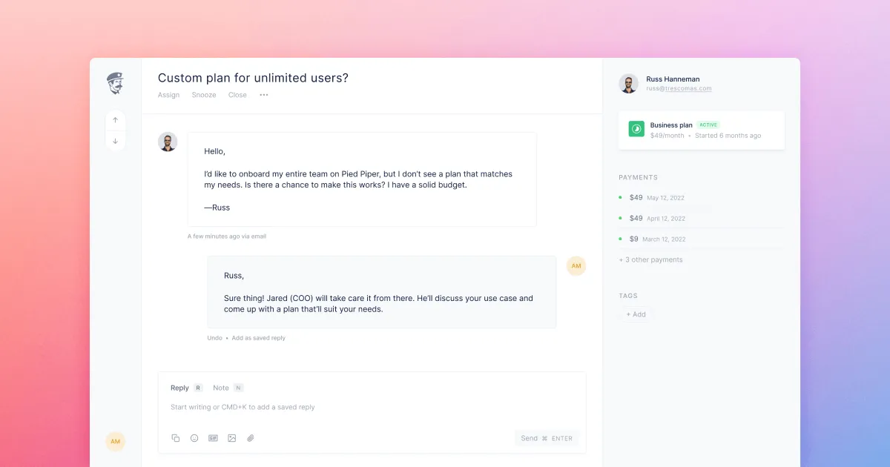
Task: Insert a GIF using the GIF icon
Action: point(213,438)
